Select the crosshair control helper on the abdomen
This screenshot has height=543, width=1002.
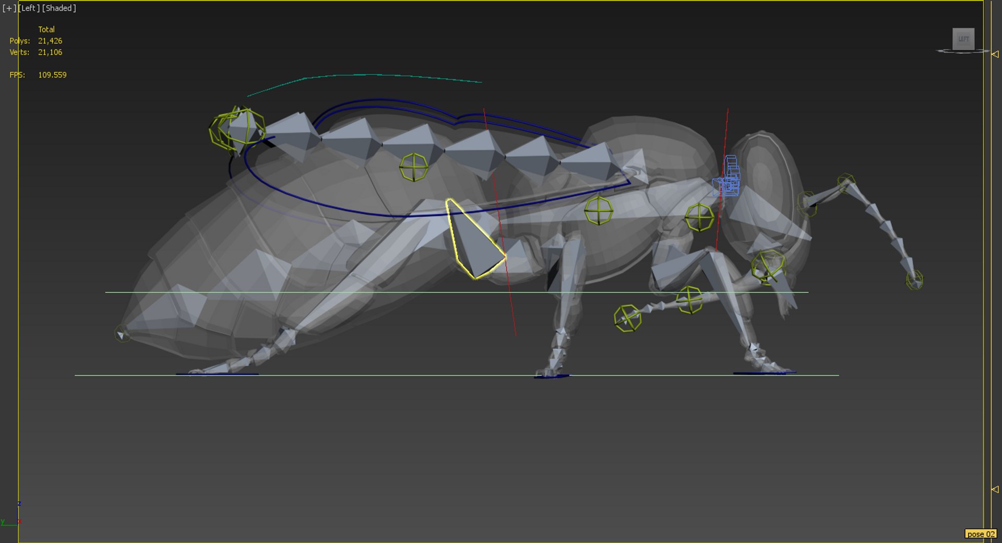click(414, 168)
